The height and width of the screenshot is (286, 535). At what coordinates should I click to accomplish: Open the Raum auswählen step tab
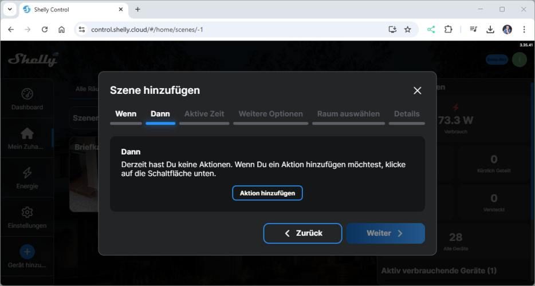(x=348, y=114)
